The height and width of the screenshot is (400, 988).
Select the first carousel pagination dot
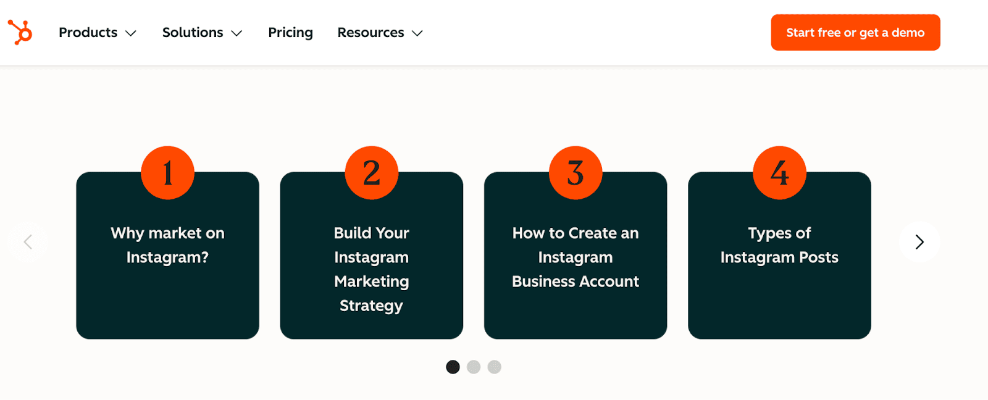[x=453, y=367]
